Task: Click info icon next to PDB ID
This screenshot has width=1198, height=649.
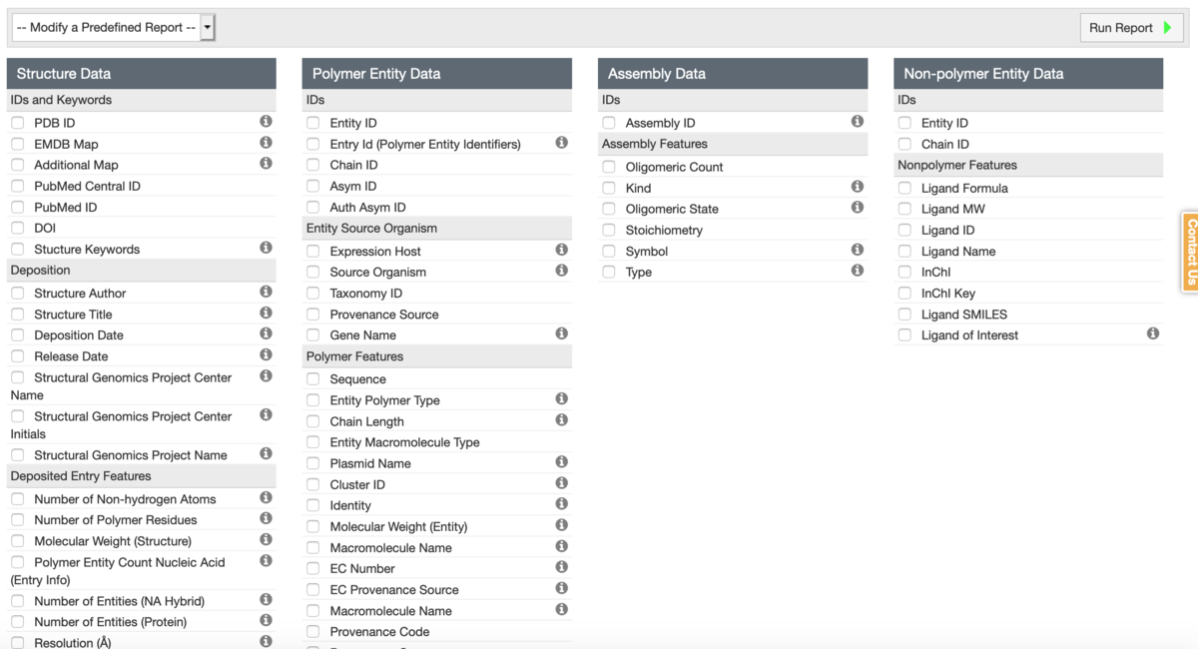Action: [x=266, y=121]
